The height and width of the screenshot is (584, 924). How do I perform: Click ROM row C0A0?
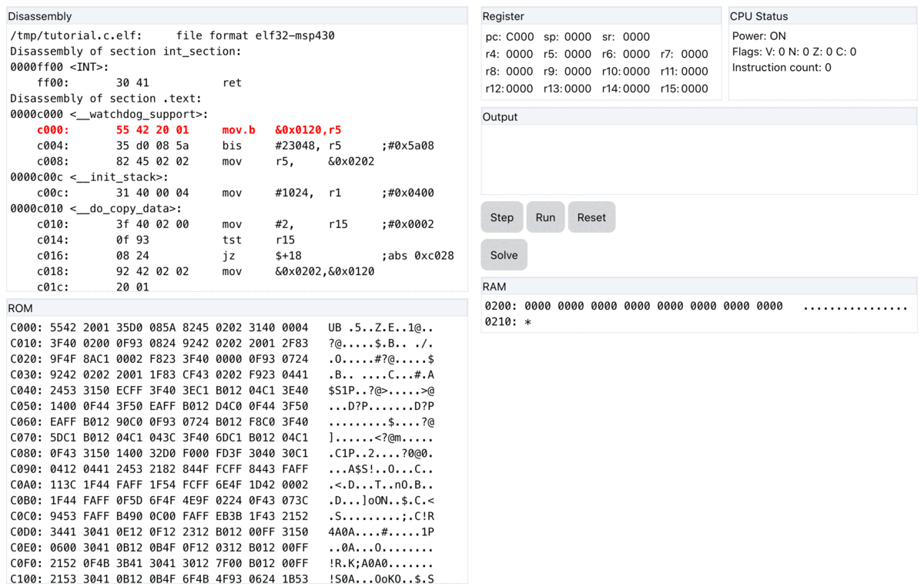tap(223, 485)
